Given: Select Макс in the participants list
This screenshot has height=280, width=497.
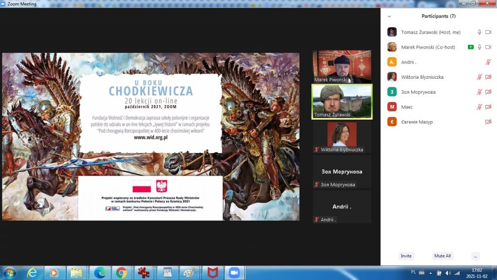Looking at the screenshot, I should point(407,107).
